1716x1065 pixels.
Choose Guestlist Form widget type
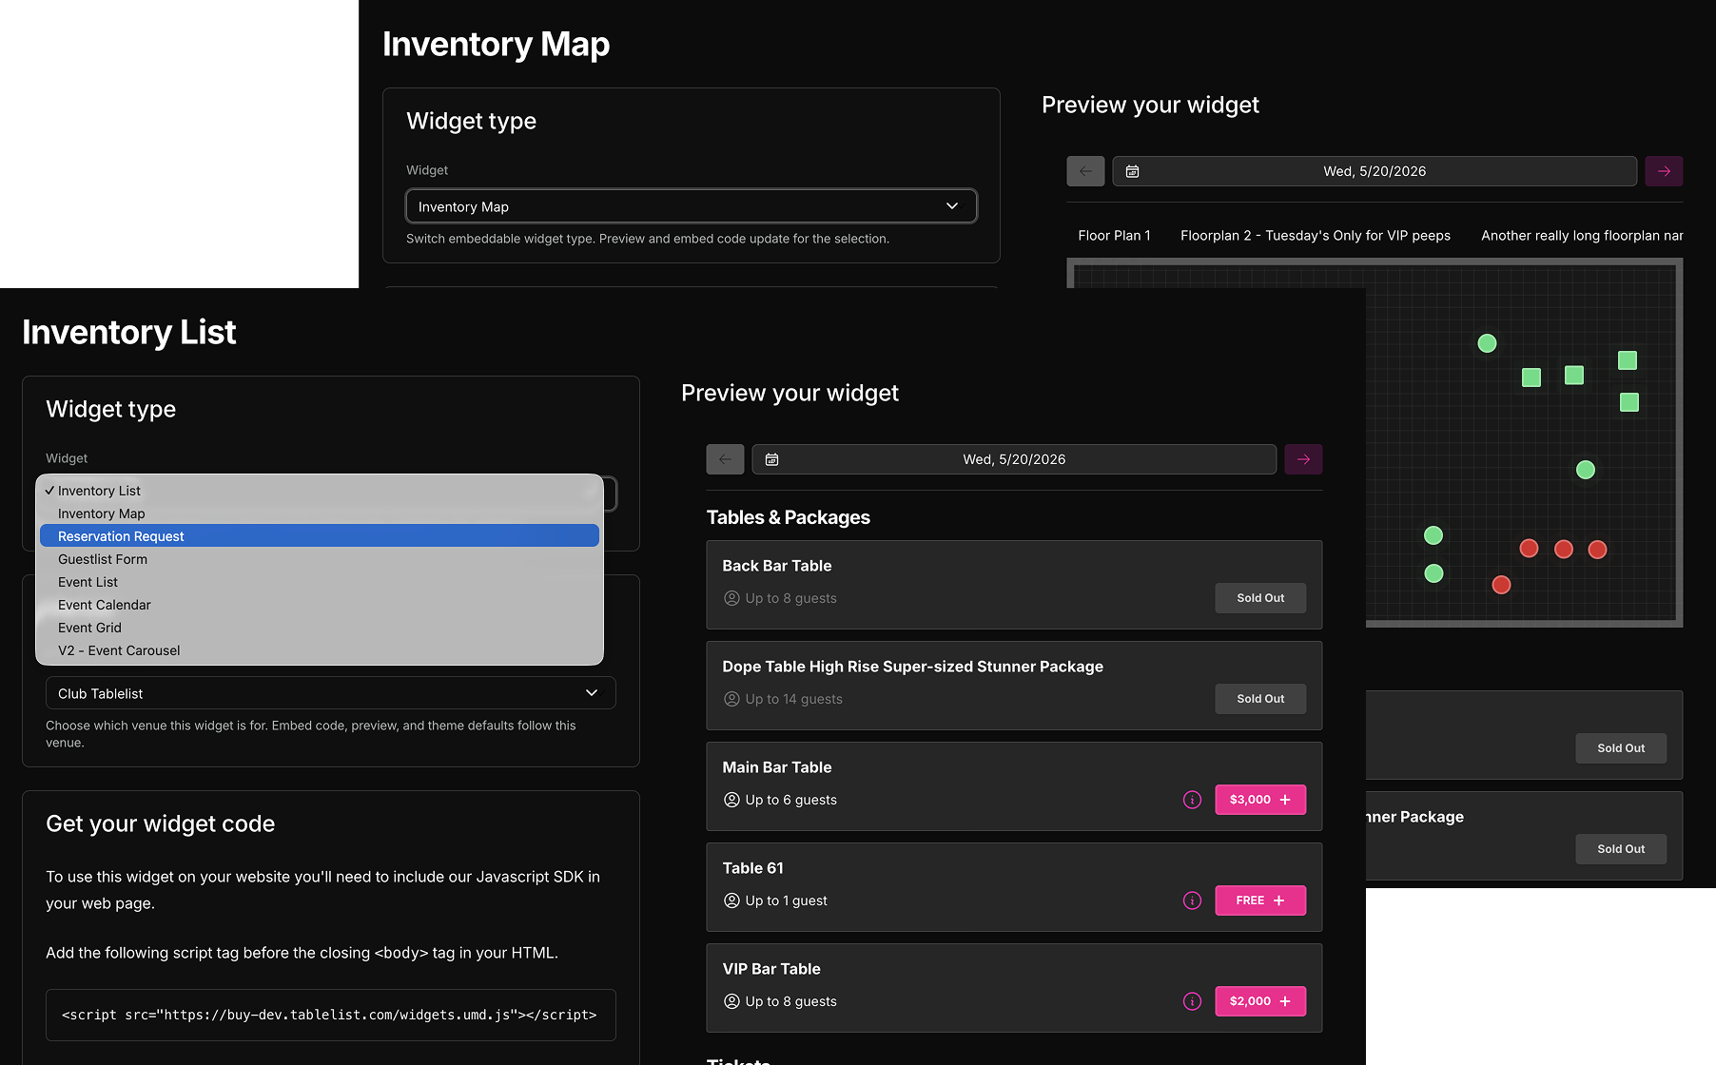320,559
